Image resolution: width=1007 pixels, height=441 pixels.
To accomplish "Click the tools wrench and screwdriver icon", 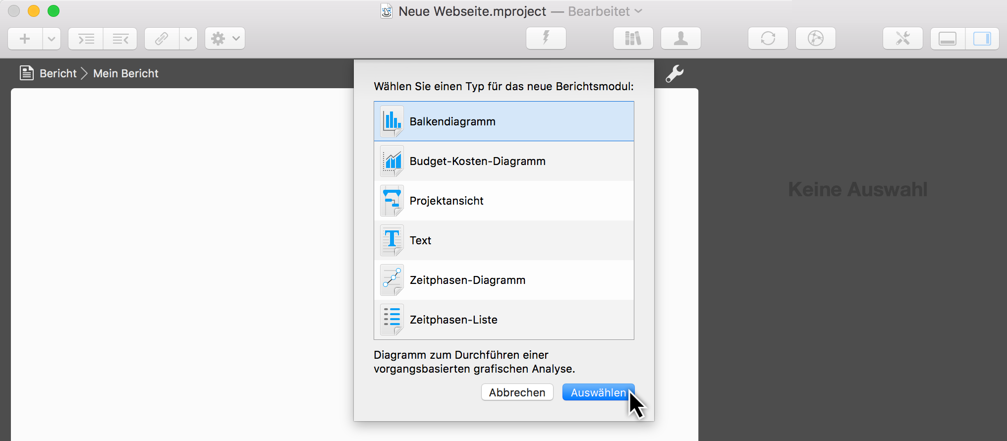I will coord(902,39).
